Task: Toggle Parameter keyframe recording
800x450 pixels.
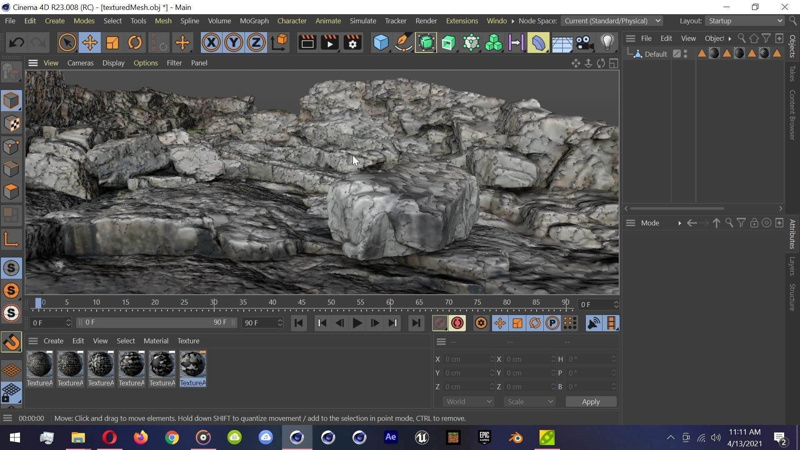Action: 552,323
